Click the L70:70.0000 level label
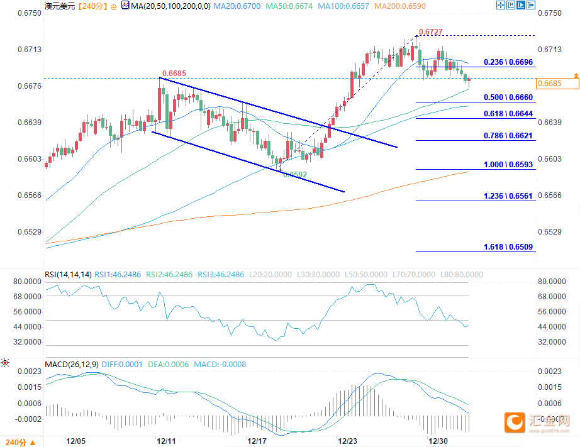Screen dimensions: 580x447 (x=413, y=275)
